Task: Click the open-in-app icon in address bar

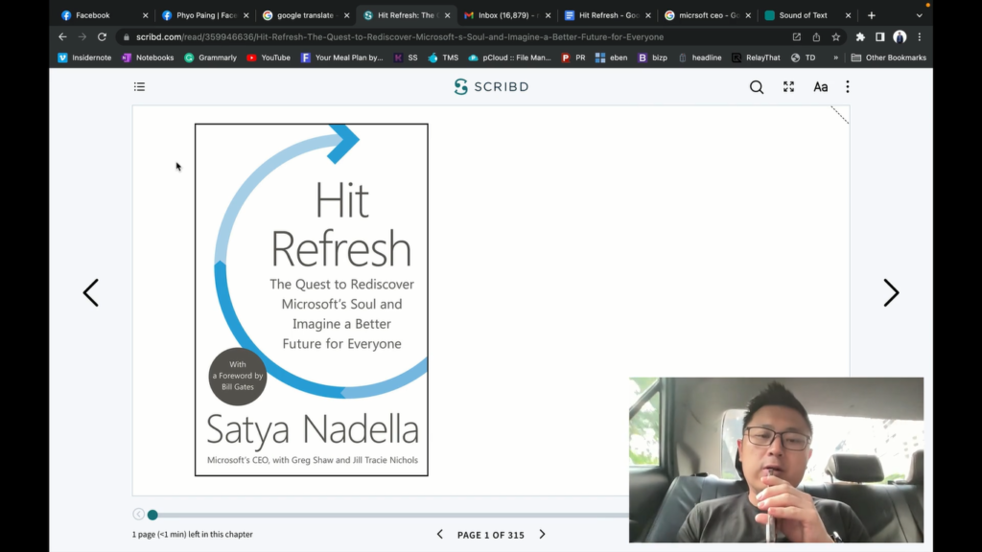Action: [797, 37]
